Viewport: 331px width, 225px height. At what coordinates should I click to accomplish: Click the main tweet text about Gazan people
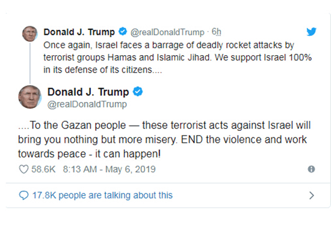[164, 140]
